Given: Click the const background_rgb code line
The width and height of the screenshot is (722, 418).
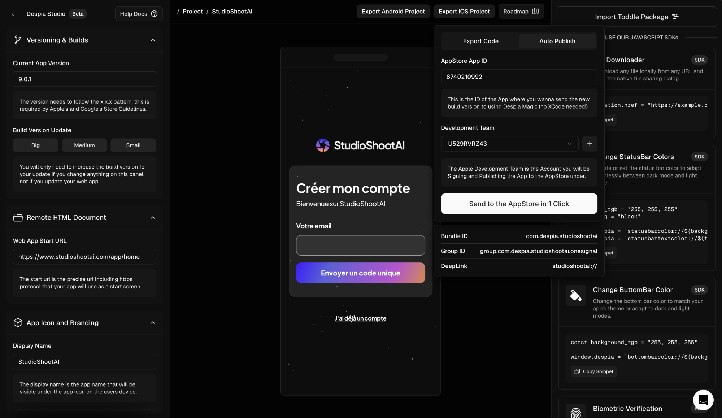Looking at the screenshot, I should point(634,342).
